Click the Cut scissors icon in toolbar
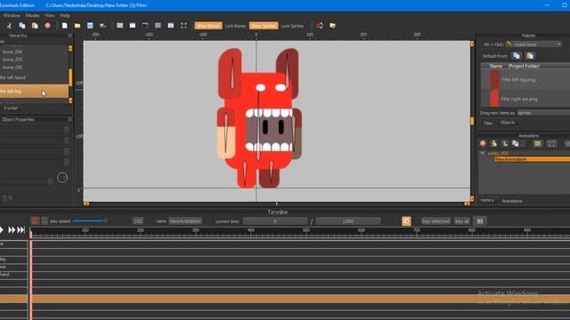This screenshot has width=570, height=320. pyautogui.click(x=10, y=26)
